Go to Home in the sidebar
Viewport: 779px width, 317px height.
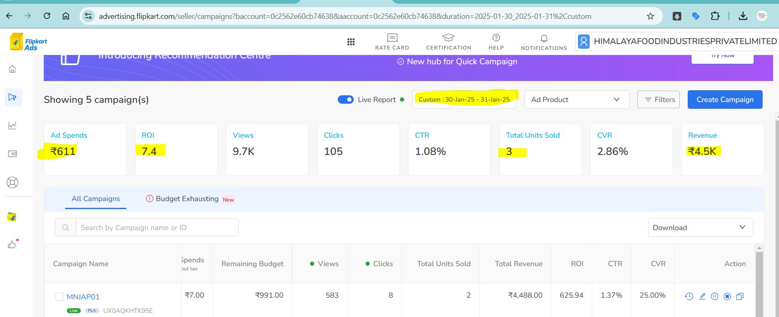coord(13,69)
